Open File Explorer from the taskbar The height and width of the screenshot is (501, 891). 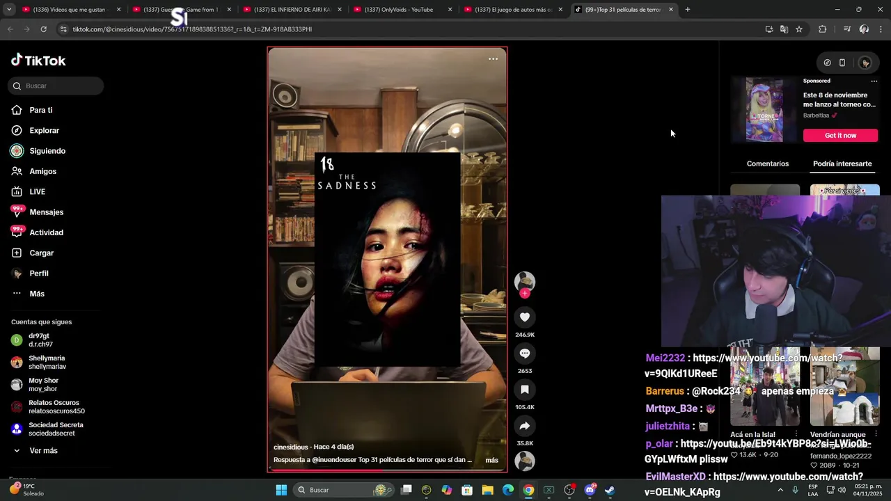487,490
